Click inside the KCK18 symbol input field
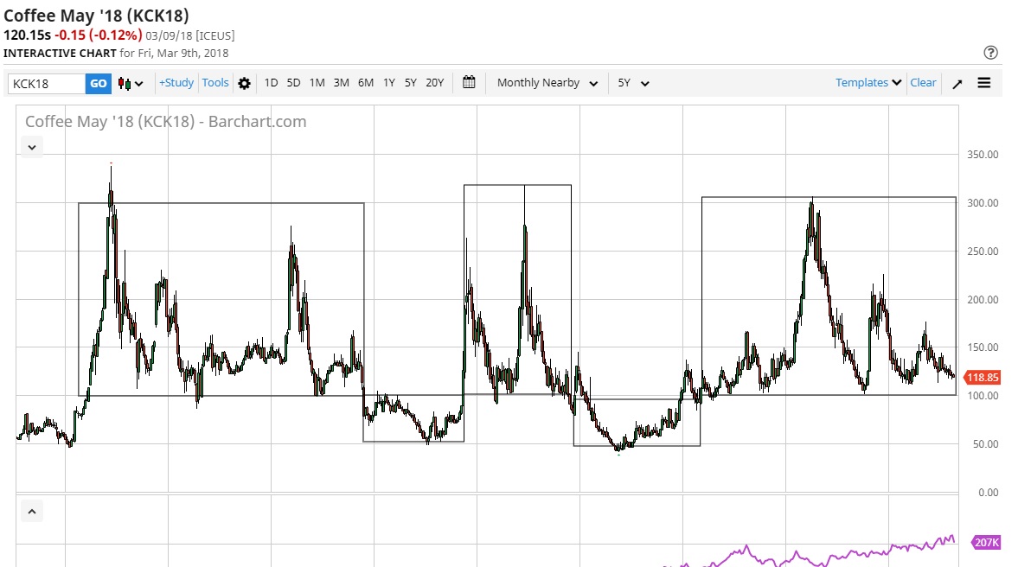1018x567 pixels. click(47, 83)
